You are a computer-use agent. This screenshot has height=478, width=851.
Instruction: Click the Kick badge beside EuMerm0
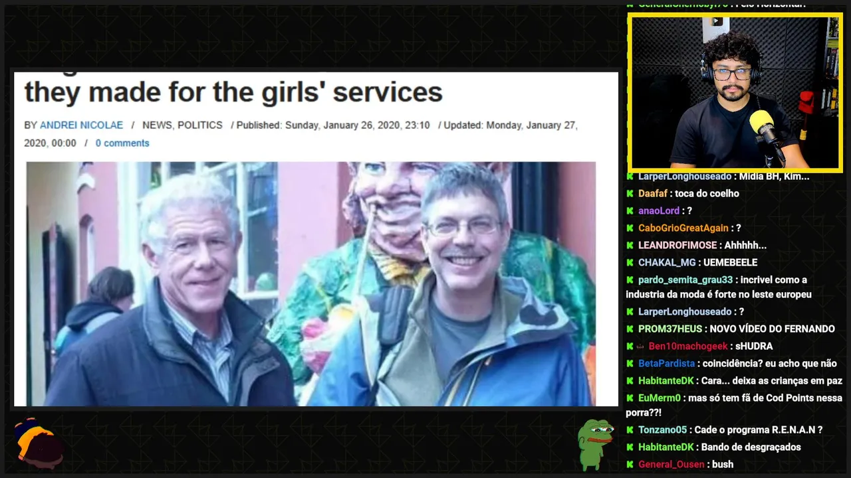pyautogui.click(x=630, y=398)
